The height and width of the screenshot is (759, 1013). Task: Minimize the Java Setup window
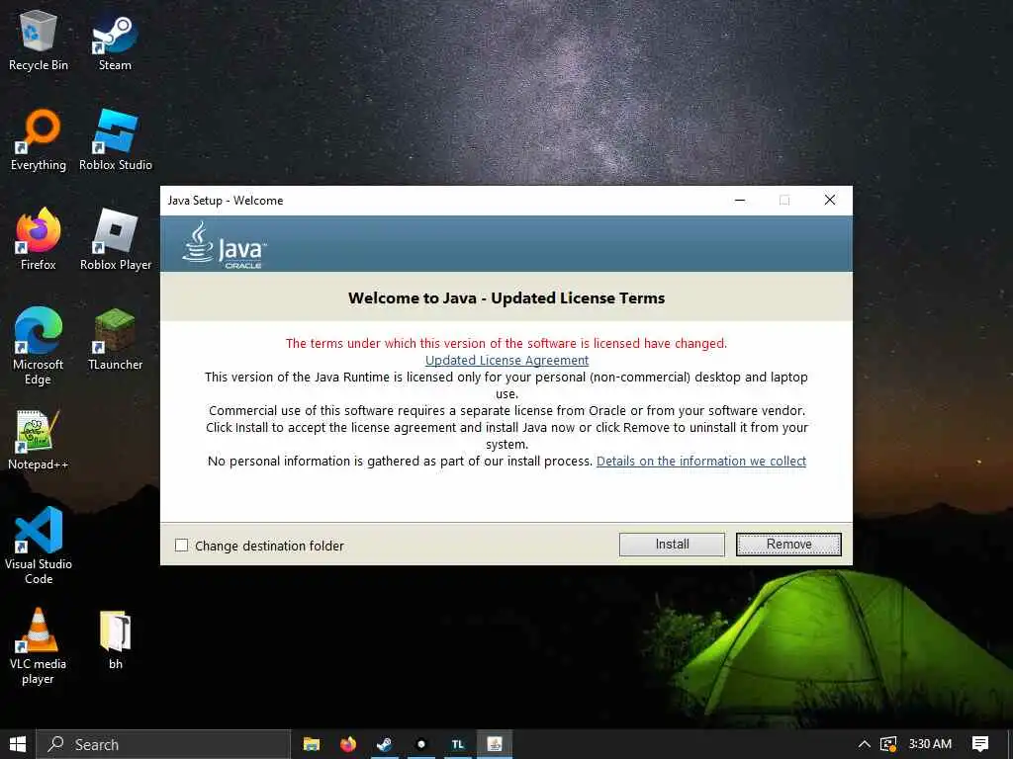[740, 200]
